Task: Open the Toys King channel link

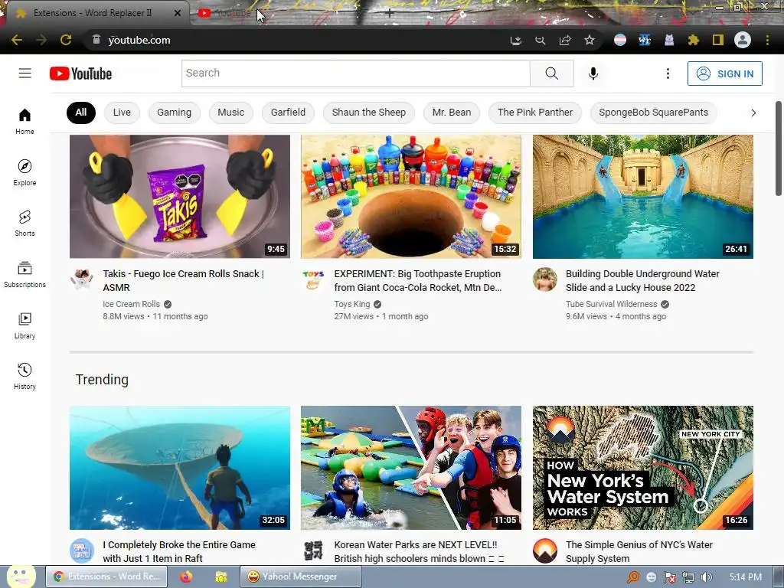Action: pyautogui.click(x=352, y=304)
